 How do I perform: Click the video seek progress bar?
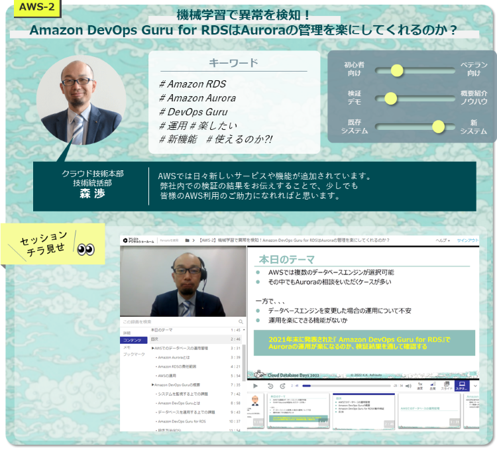(345, 385)
